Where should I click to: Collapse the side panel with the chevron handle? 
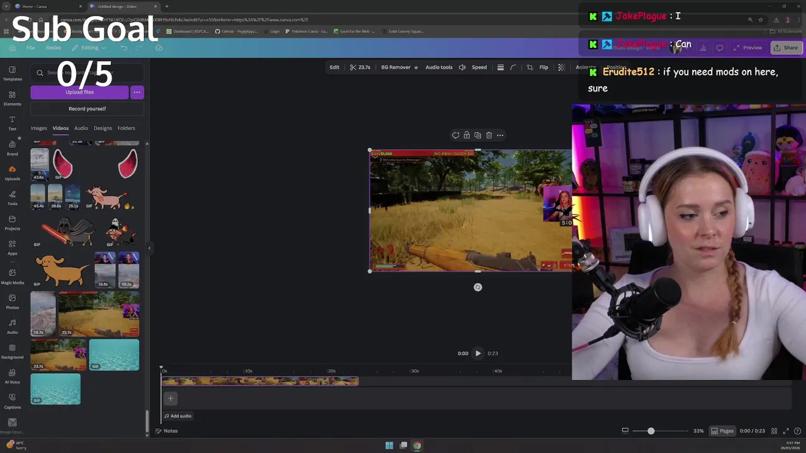(x=149, y=249)
